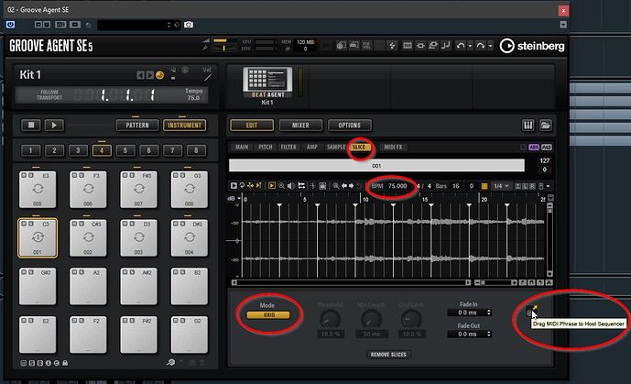Click the horizontal waveform scrollbar

pos(352,282)
